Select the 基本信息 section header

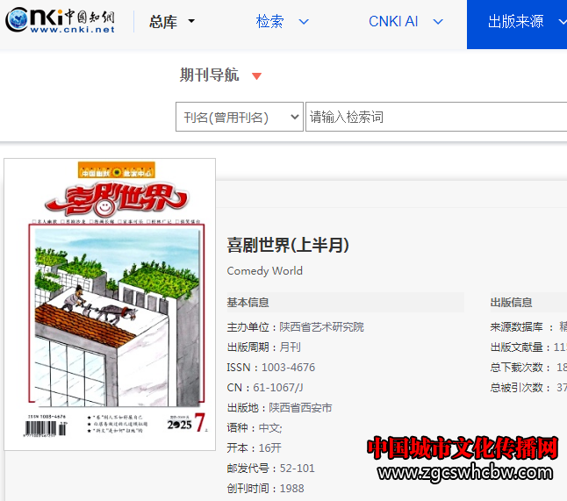click(x=248, y=303)
